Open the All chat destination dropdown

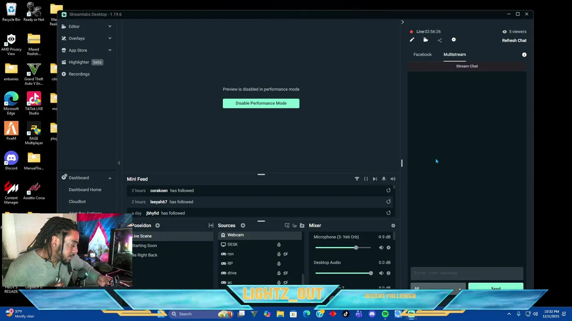[438, 288]
